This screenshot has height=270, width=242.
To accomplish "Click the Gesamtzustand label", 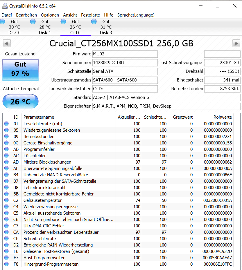I will pos(20,54).
